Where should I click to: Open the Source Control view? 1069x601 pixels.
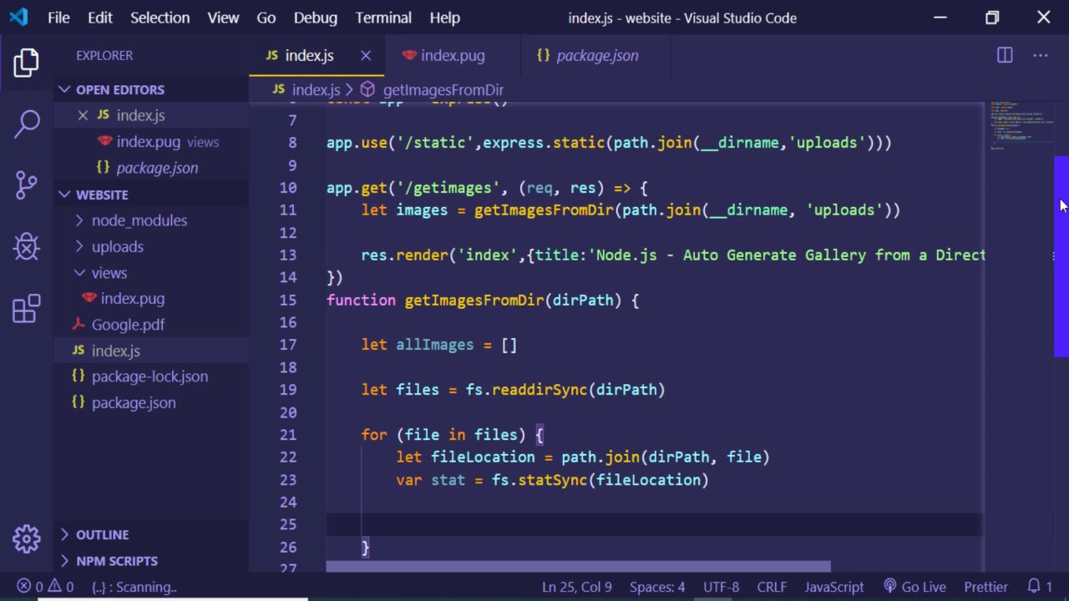click(x=26, y=184)
